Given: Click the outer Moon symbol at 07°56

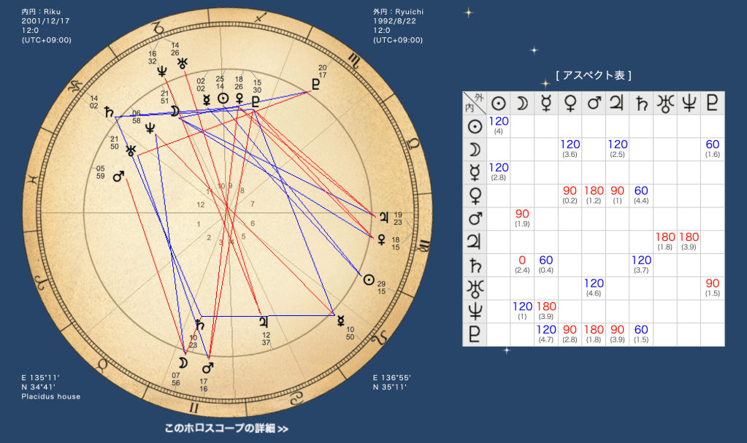Looking at the screenshot, I should tap(183, 363).
